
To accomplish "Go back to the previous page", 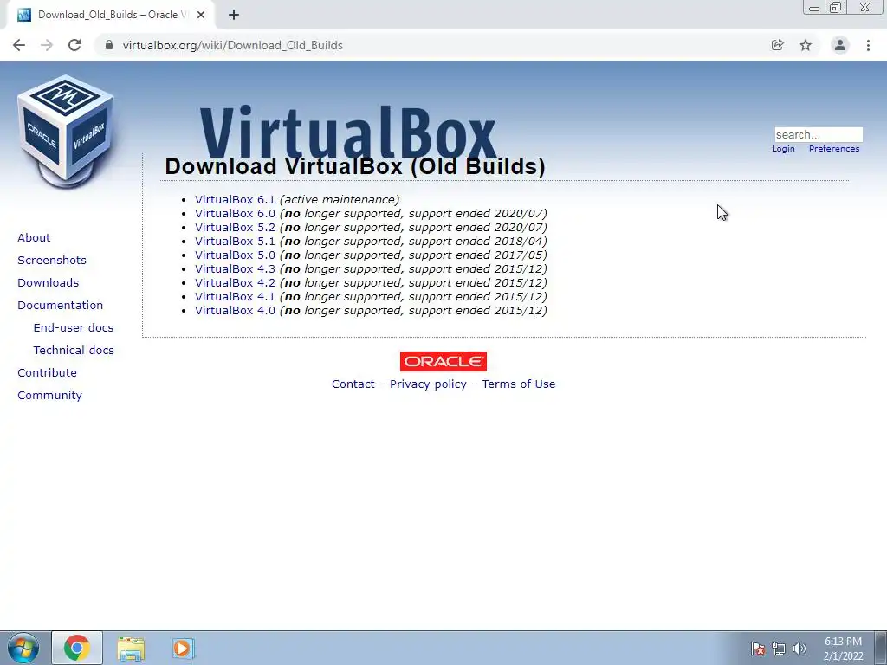I will point(19,45).
